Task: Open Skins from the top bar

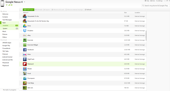Action: [153, 1]
